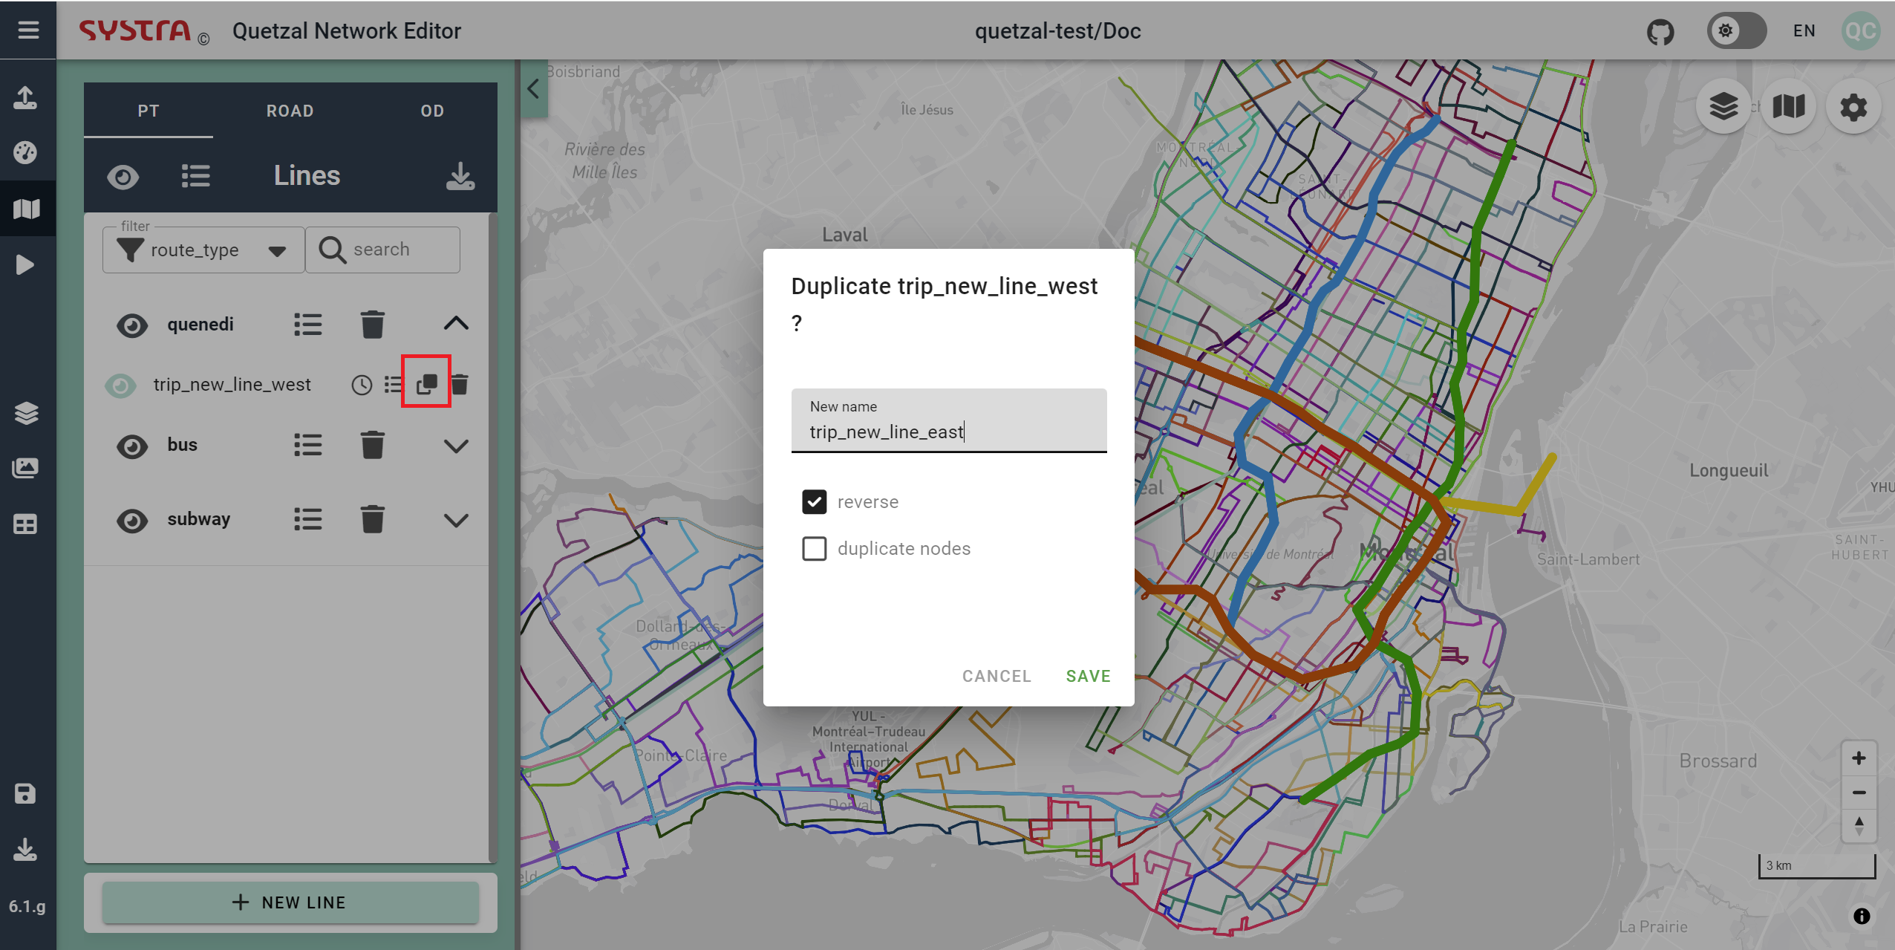Delete the quenedi group

click(x=373, y=325)
